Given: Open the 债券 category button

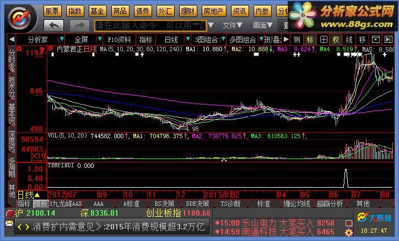Looking at the screenshot, I should [143, 11].
